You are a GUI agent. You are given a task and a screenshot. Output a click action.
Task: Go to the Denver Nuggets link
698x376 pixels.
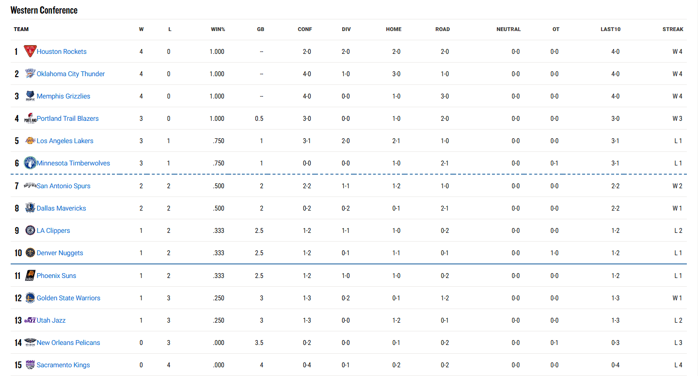(x=60, y=253)
